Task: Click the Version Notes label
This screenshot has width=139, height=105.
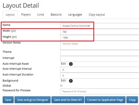Action: click(x=12, y=42)
